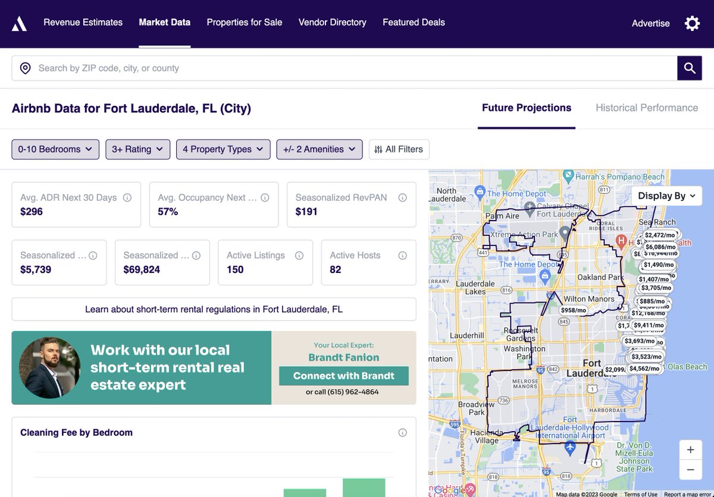Click the 150 active listings value
Viewport: 714px width, 497px height.
point(235,269)
